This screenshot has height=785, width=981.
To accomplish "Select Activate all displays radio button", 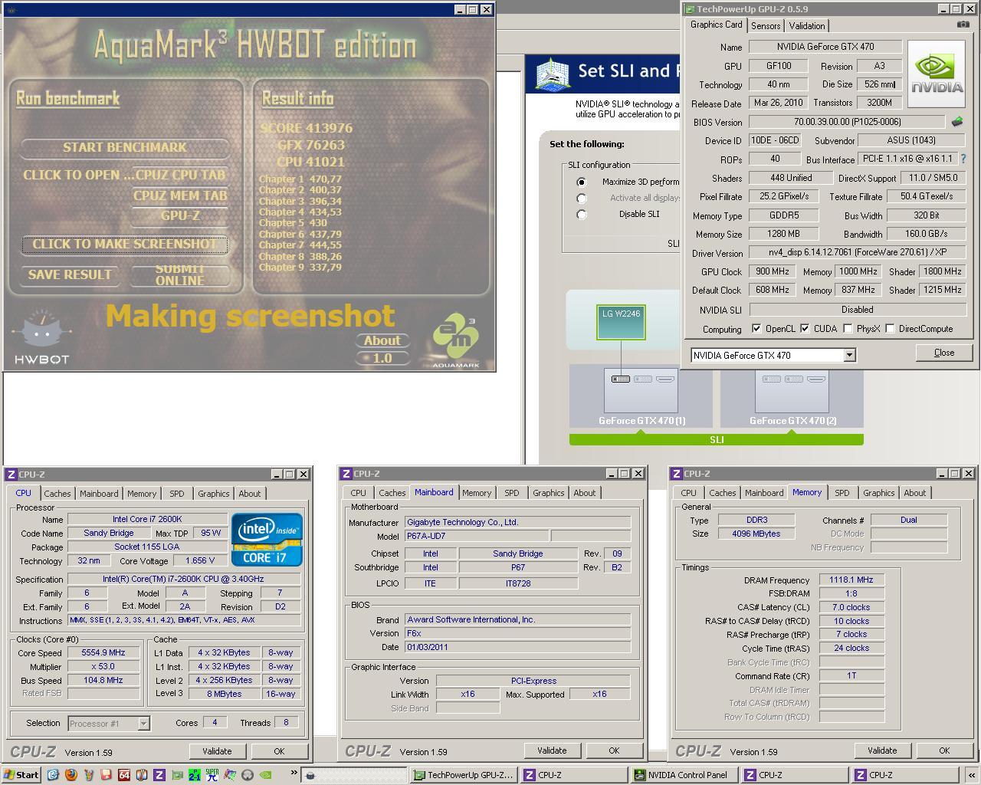I will point(582,198).
